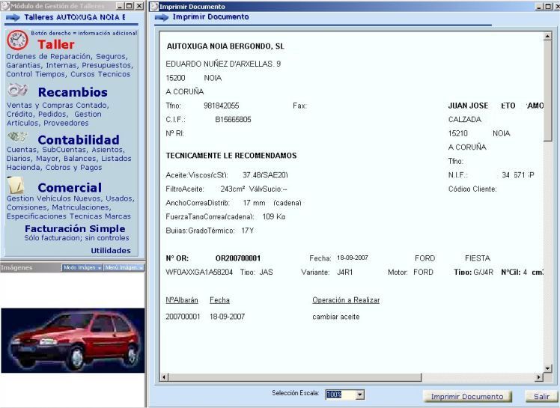560x408 pixels.
Task: Click the TECNICAMENTE LE RECOMENDAMOS heading
Action: [231, 156]
